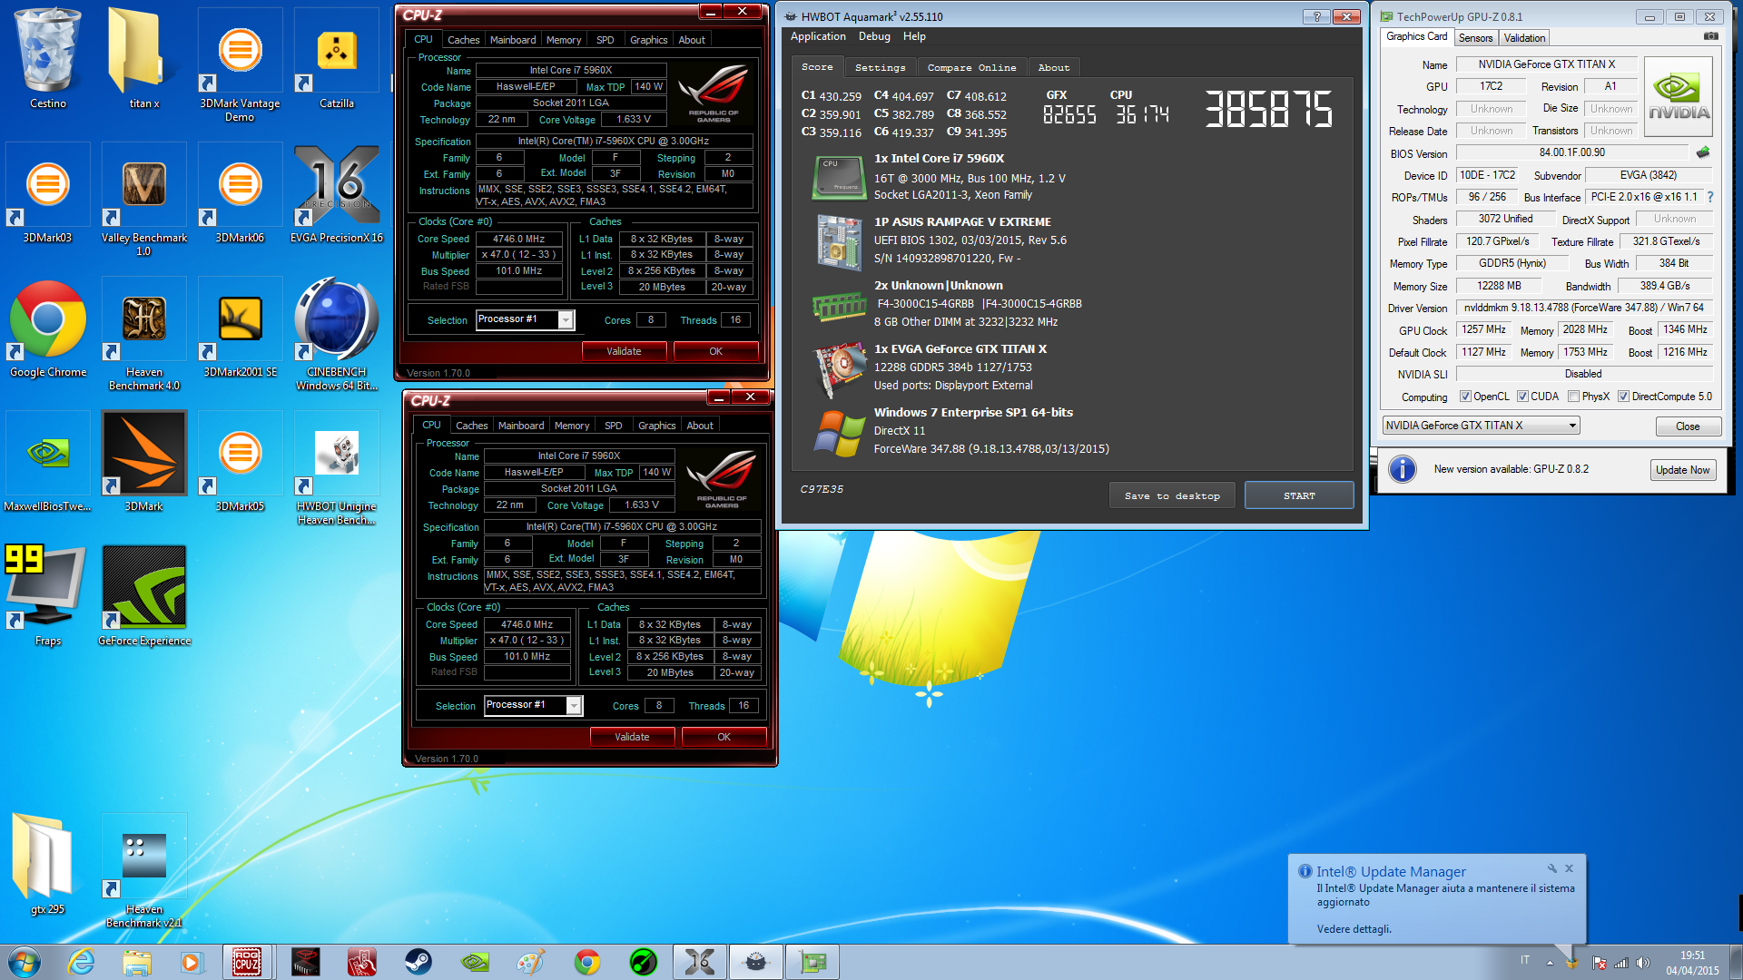Open the Application menu in Aquamark
Screen dimensions: 1743x980
[818, 36]
